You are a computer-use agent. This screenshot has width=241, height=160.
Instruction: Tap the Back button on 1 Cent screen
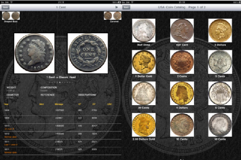[x=6, y=7]
